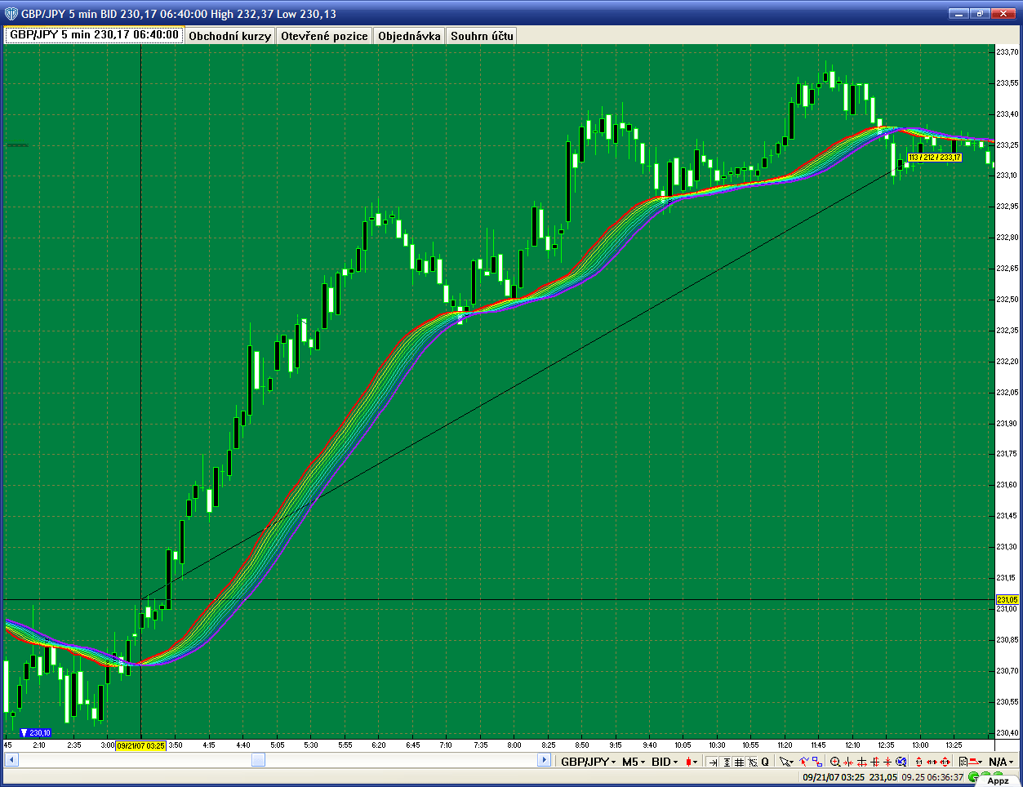This screenshot has width=1023, height=787.
Task: Open the GBP/JPY symbol dropdown
Action: (588, 762)
